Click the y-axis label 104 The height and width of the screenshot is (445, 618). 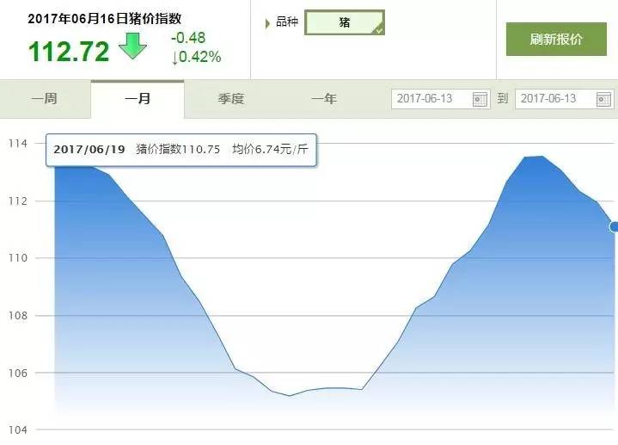tap(18, 430)
